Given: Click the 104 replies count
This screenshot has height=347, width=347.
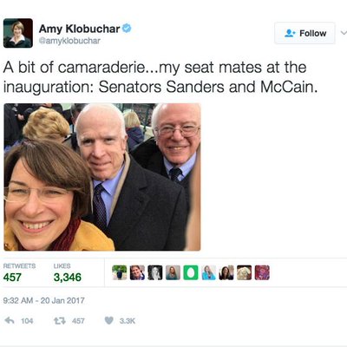Looking at the screenshot, I should click(27, 321).
